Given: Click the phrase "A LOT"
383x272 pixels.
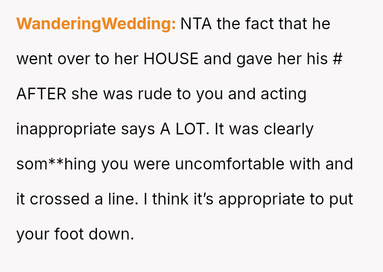Looking at the screenshot, I should coord(182,129).
